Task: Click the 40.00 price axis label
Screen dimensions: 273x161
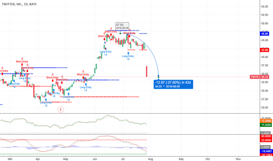Action: coord(265,57)
